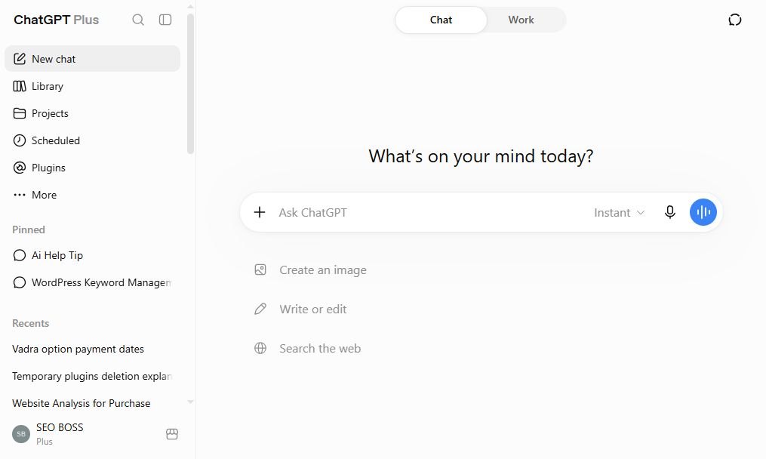Start a New chat
The width and height of the screenshot is (766, 459).
click(92, 59)
